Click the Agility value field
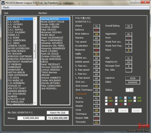The width and height of the screenshot is (151, 133). coord(97,54)
